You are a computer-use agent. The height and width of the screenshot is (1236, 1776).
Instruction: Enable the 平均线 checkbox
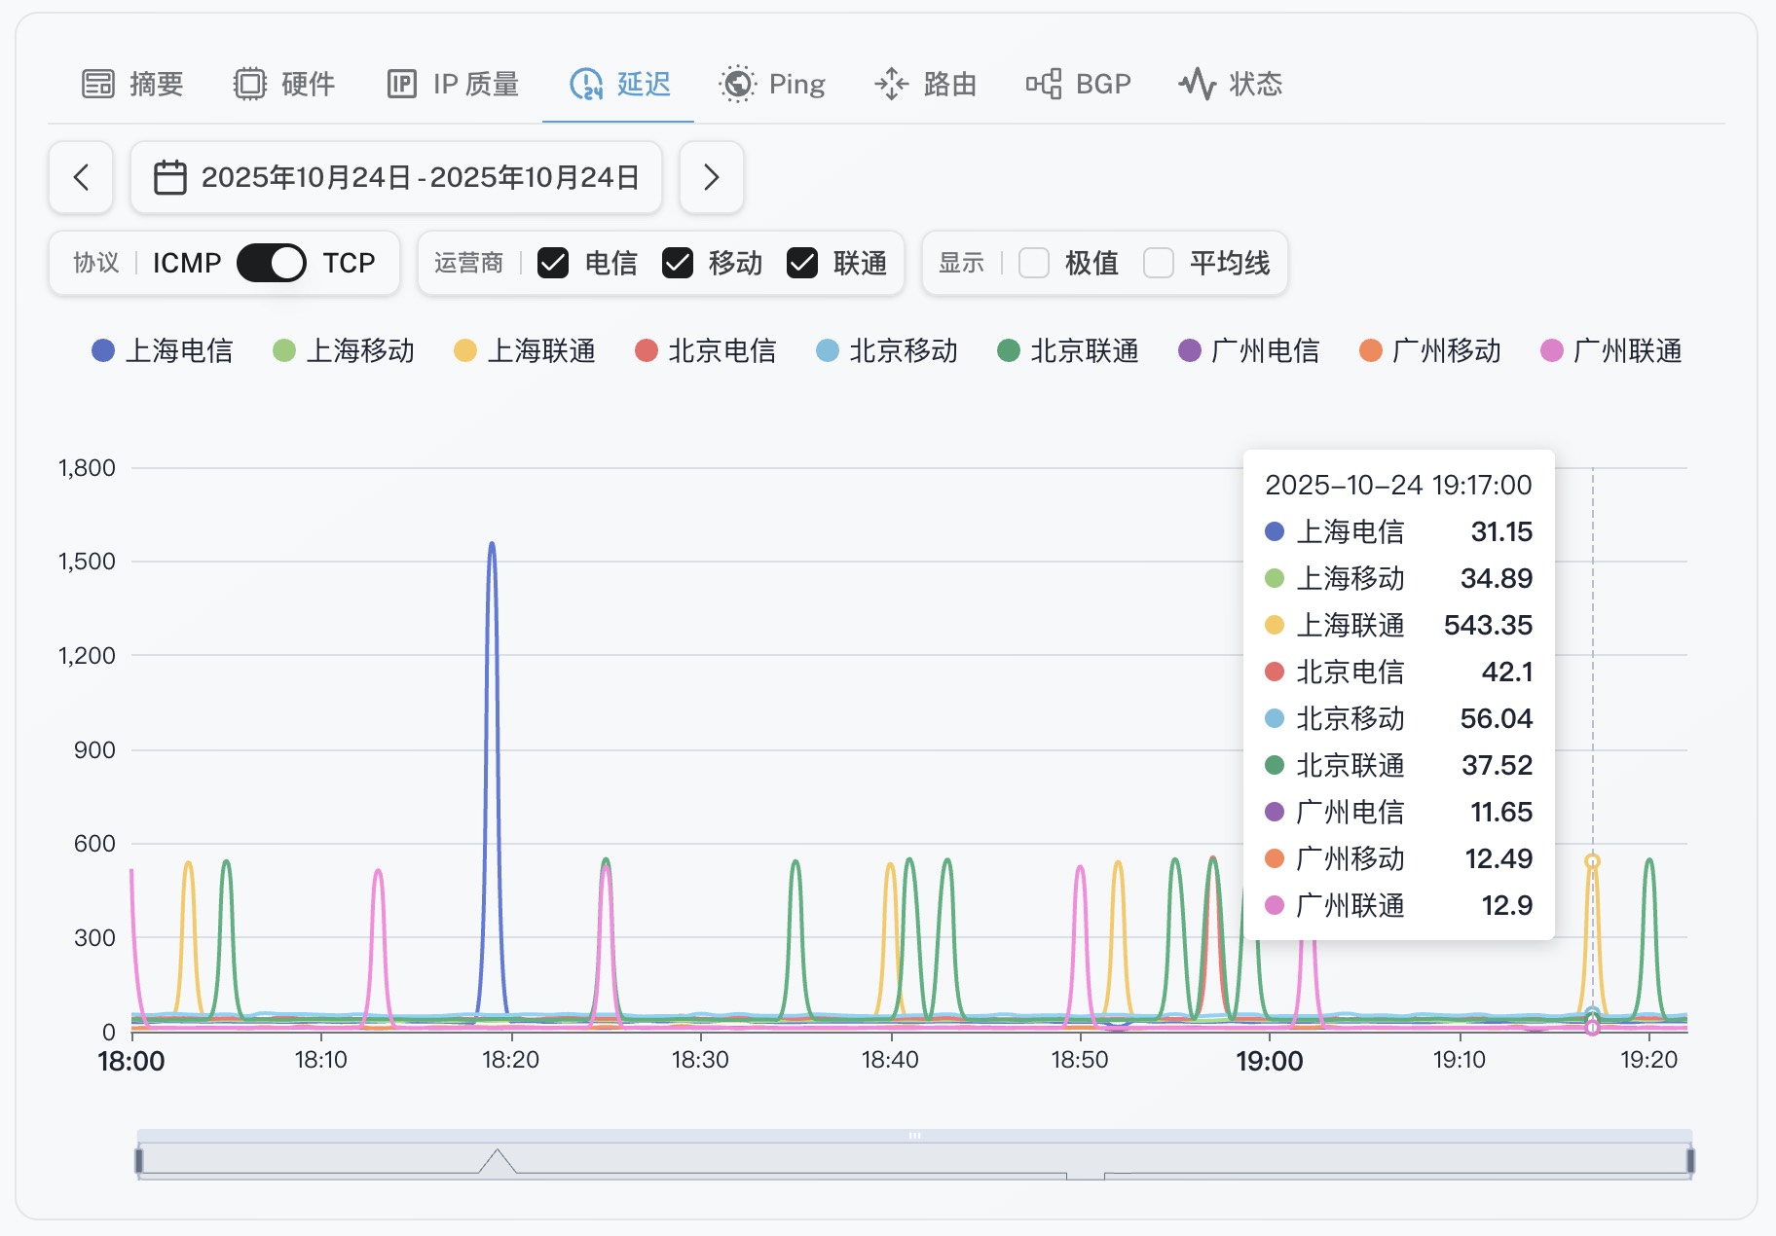tap(1158, 263)
